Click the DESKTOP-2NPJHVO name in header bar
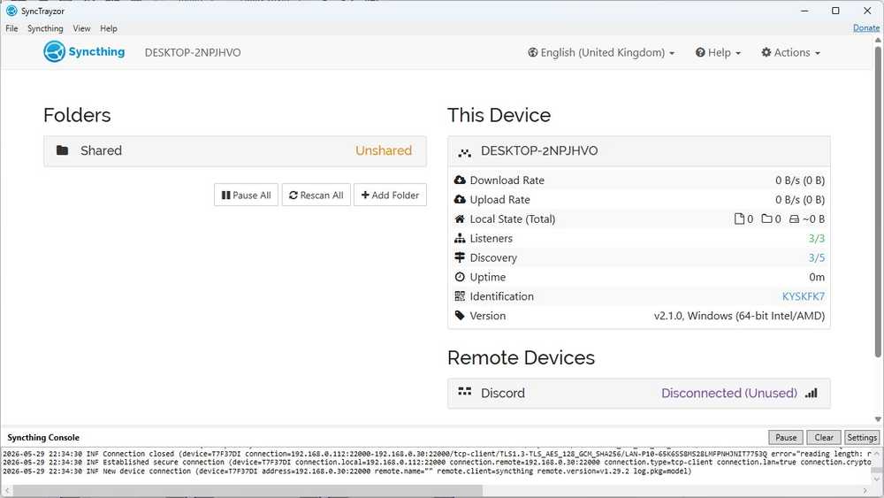 pos(193,52)
